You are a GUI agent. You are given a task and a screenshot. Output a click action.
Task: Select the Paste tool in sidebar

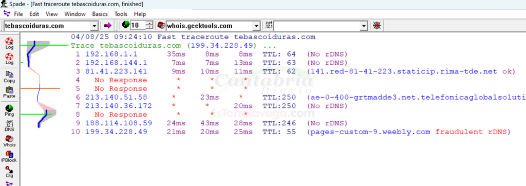point(9,92)
